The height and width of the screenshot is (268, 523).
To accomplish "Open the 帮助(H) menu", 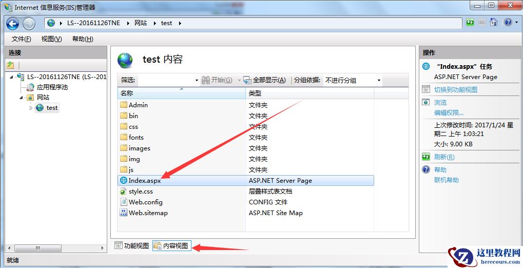I will pos(83,39).
